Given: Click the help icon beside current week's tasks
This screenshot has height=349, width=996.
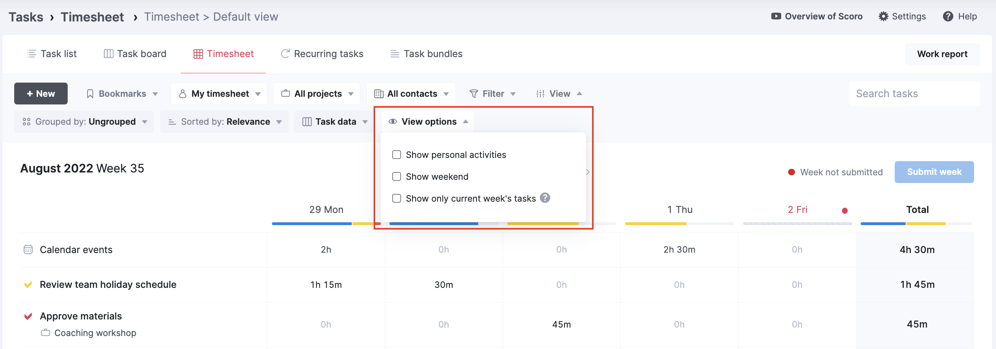Looking at the screenshot, I should click(x=545, y=198).
